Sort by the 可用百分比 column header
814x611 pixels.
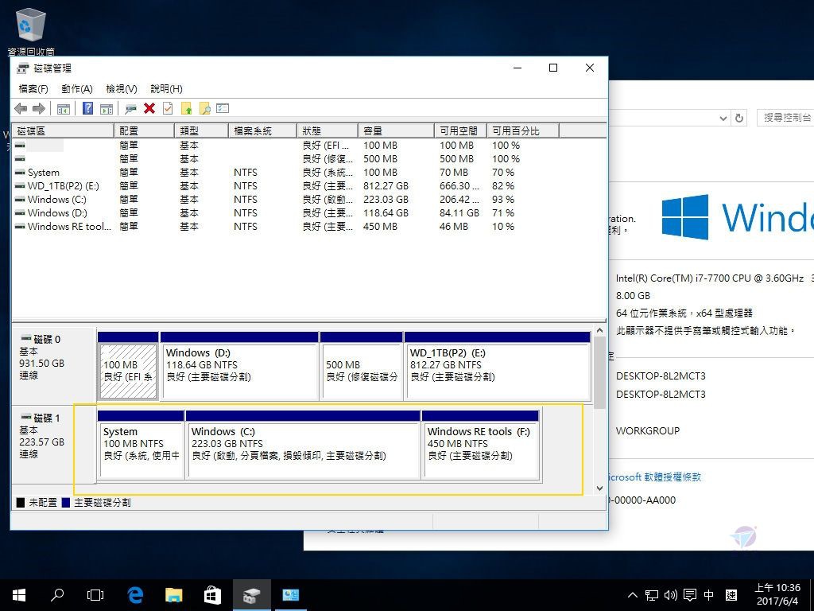[523, 130]
